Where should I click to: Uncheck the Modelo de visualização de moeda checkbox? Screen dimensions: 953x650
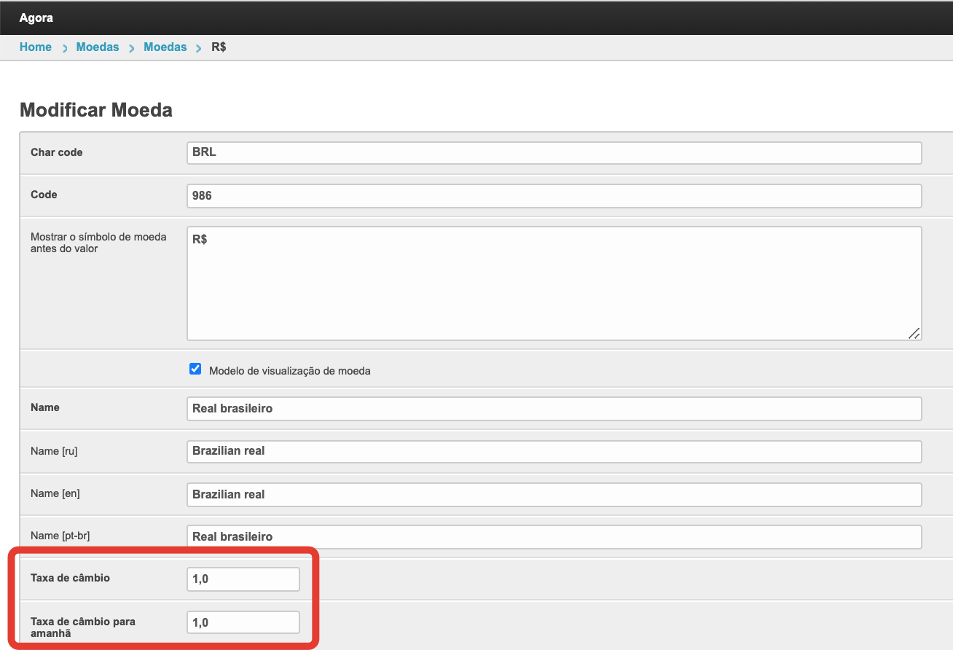[195, 369]
